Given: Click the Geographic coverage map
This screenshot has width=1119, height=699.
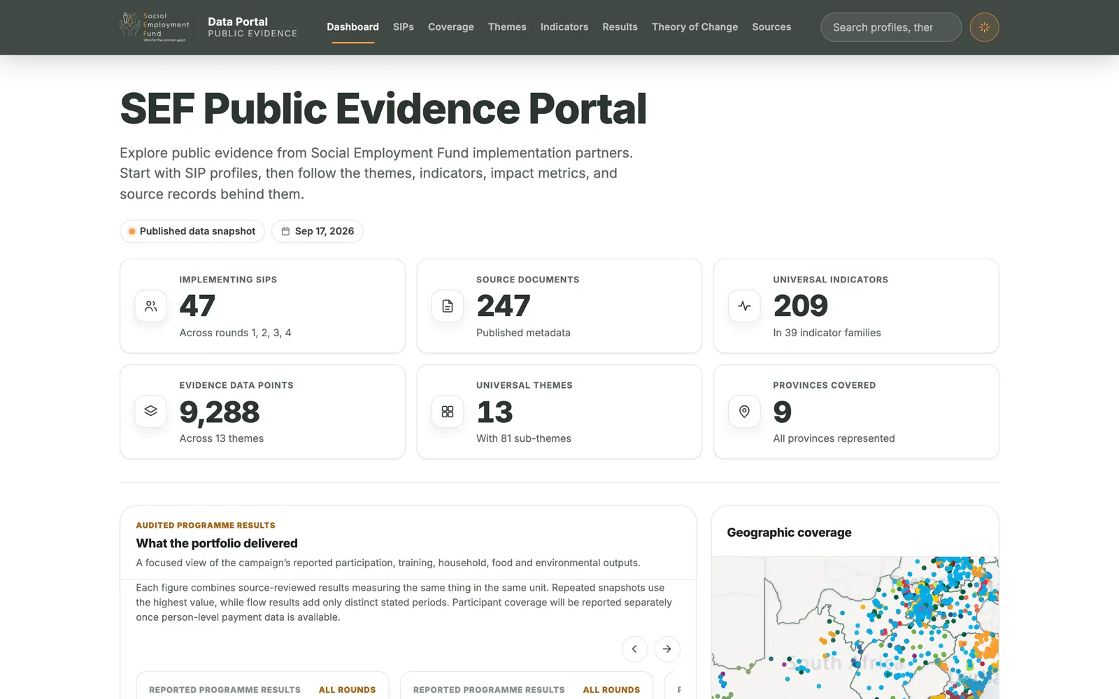Looking at the screenshot, I should (855, 628).
